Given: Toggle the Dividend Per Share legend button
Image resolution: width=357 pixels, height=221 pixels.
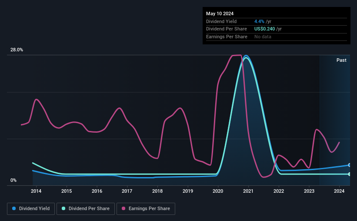Looking at the screenshot, I should point(86,209).
